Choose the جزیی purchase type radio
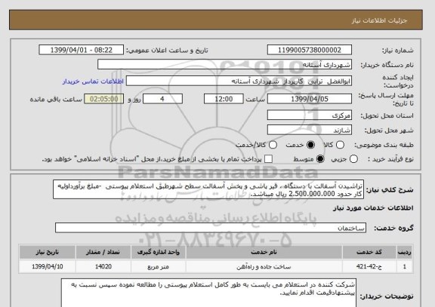 [353, 159]
